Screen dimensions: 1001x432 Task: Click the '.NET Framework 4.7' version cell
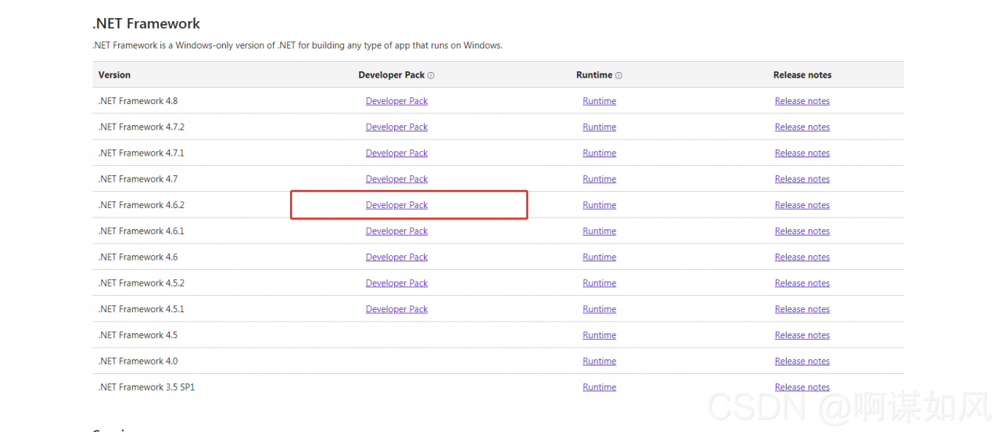[138, 178]
